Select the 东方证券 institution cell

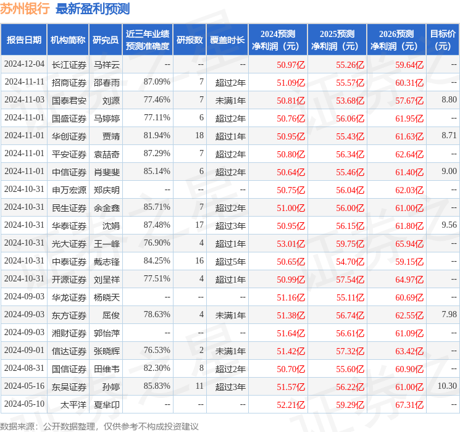(69, 315)
